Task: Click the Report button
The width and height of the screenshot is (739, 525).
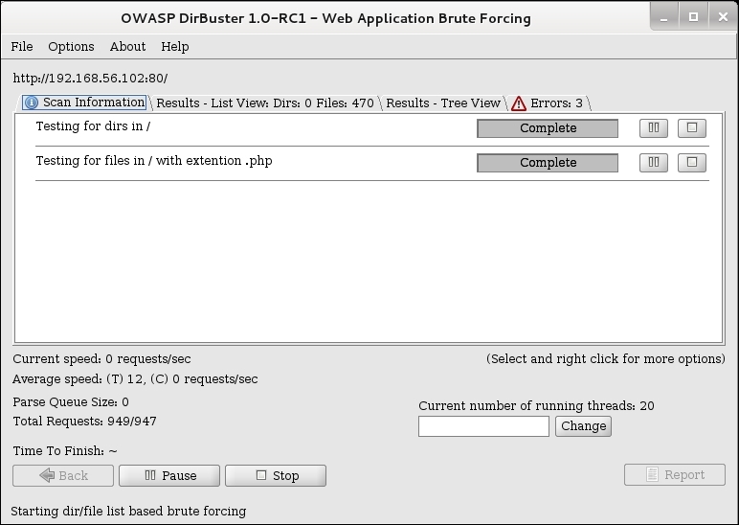Action: [675, 474]
